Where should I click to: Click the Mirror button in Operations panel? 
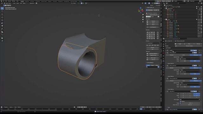(153, 25)
